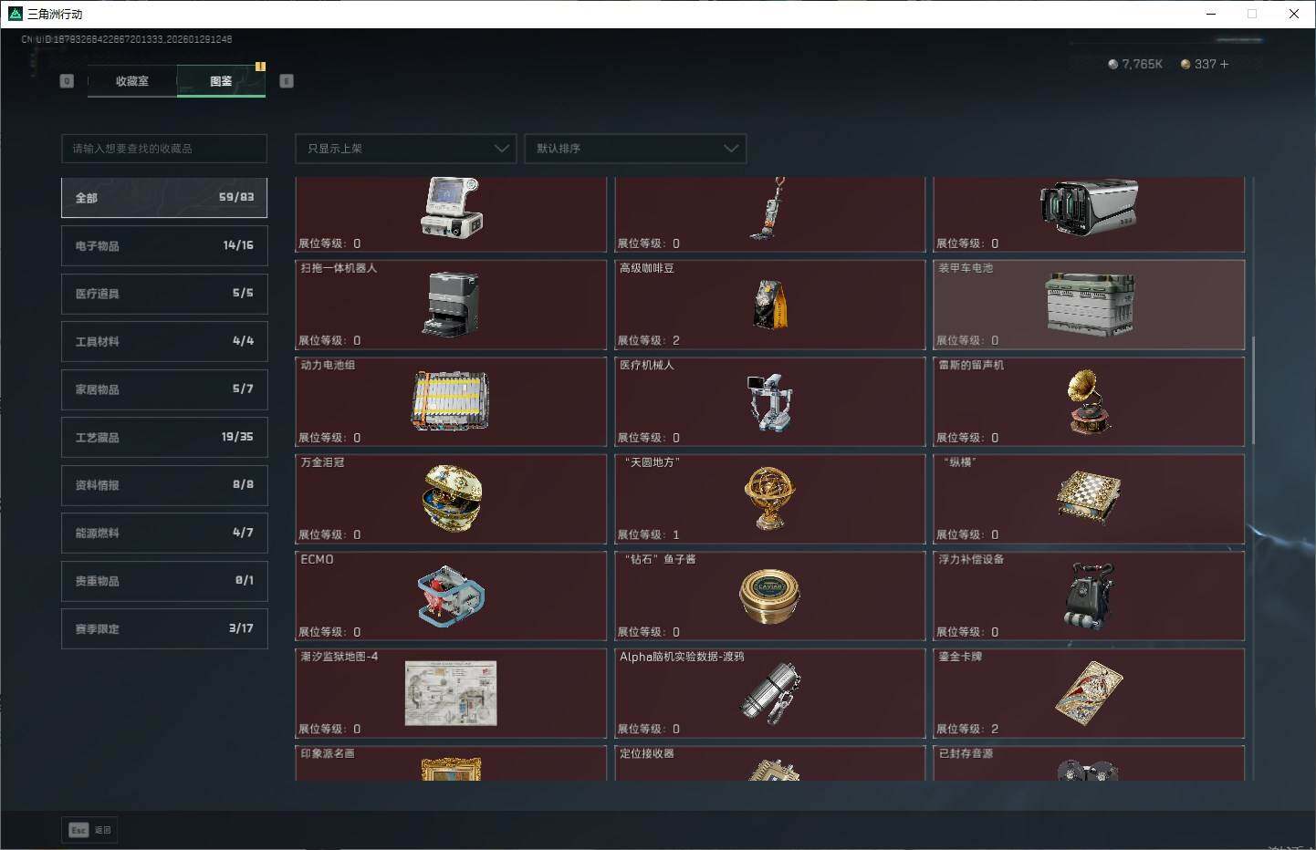The image size is (1316, 850).
Task: Click the 7,765K currency balance
Action: point(1142,64)
